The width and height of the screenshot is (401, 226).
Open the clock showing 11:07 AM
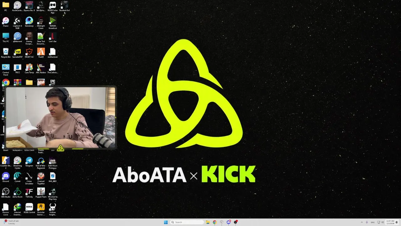pyautogui.click(x=390, y=222)
